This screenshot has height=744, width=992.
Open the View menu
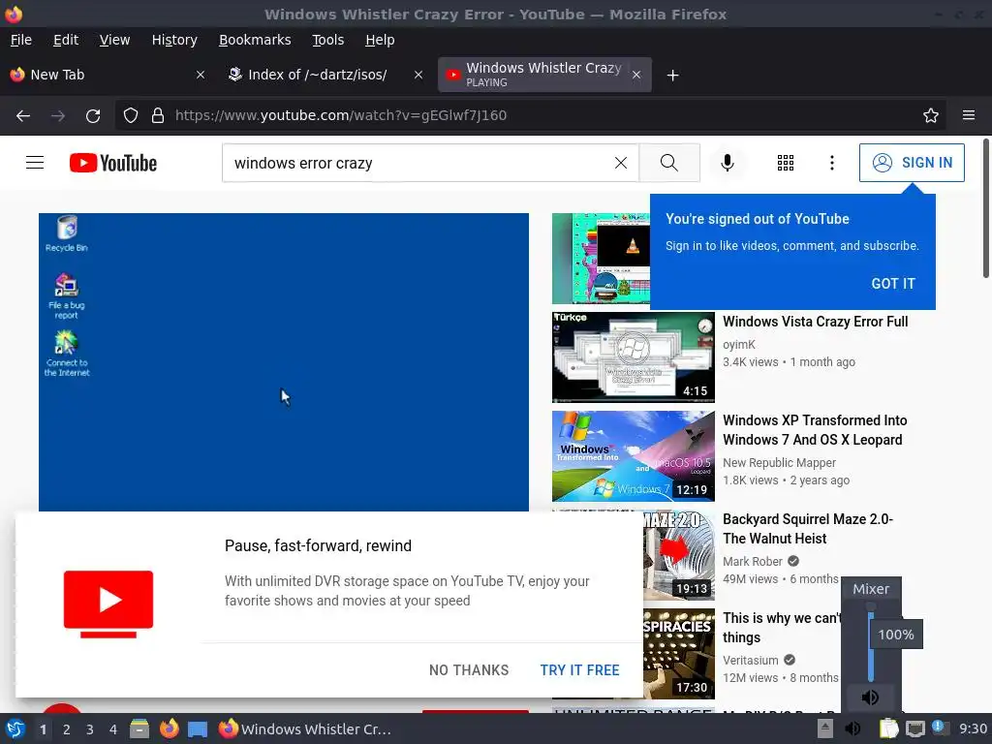point(114,40)
